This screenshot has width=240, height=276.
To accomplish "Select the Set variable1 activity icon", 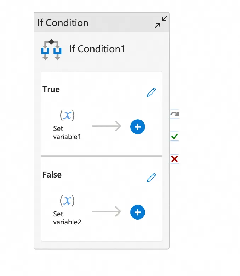I will 67,115.
